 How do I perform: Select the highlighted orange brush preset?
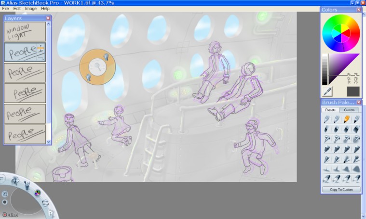click(347, 119)
